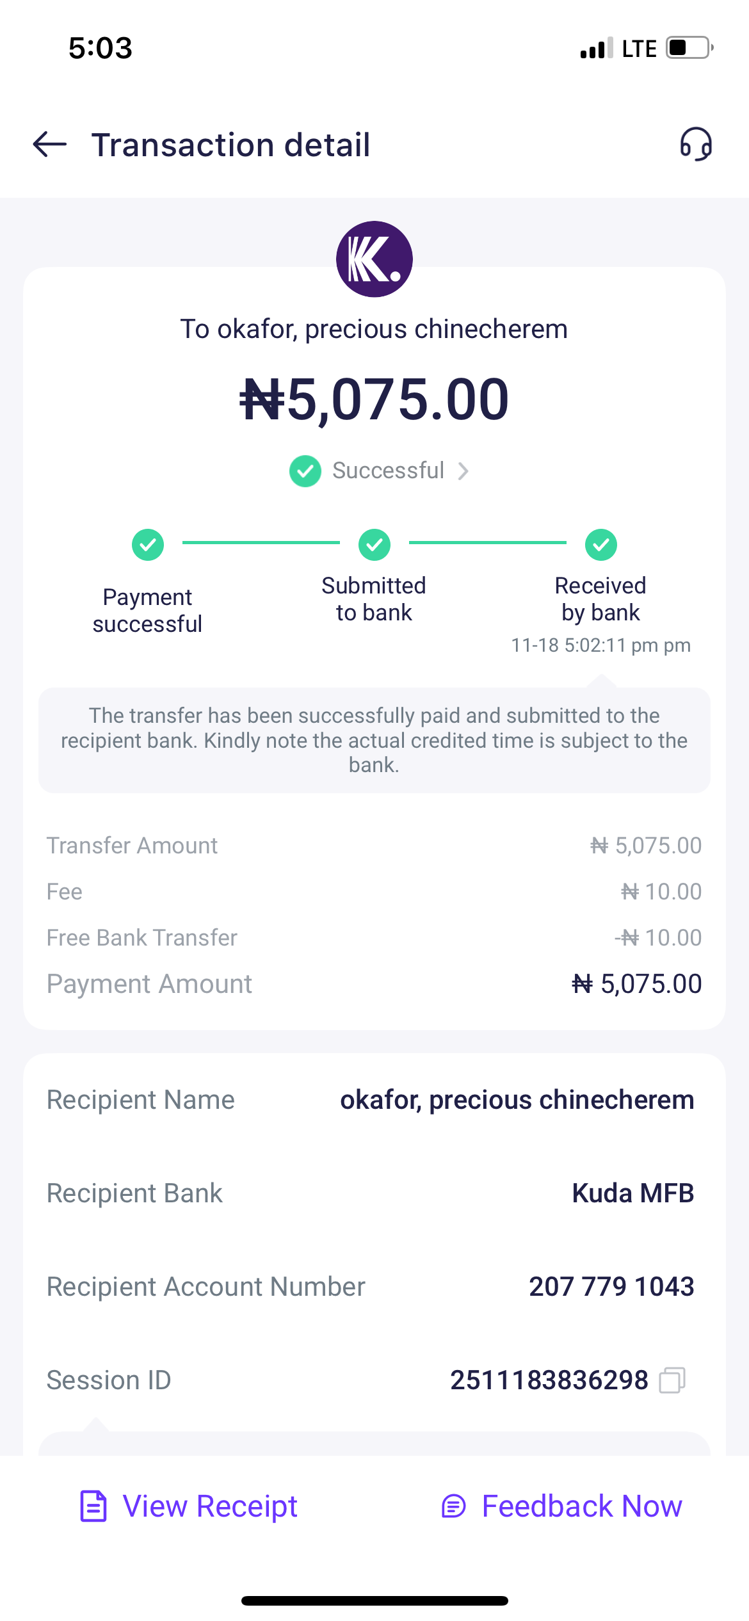Tap the Feedback Now chat icon
The height and width of the screenshot is (1621, 749).
[x=454, y=1506]
